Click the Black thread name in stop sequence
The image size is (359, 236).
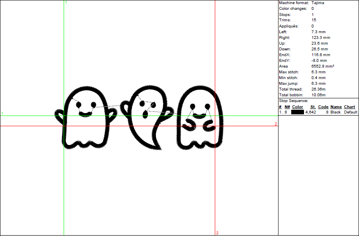click(x=336, y=112)
